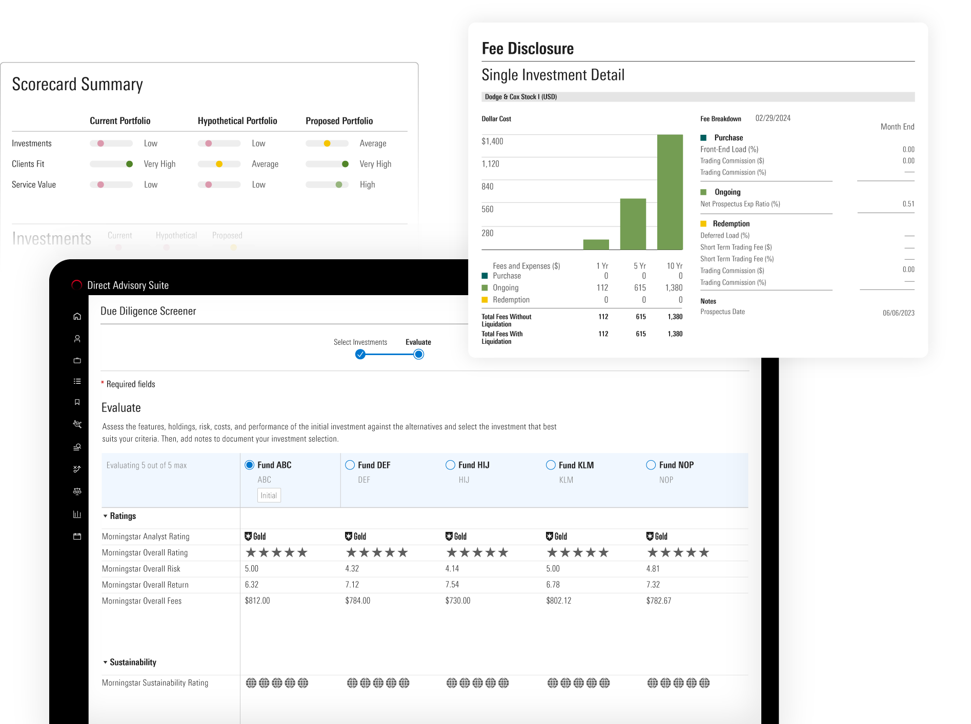The height and width of the screenshot is (724, 971).
Task: Open the strategy arrows icon in sidebar
Action: (77, 469)
